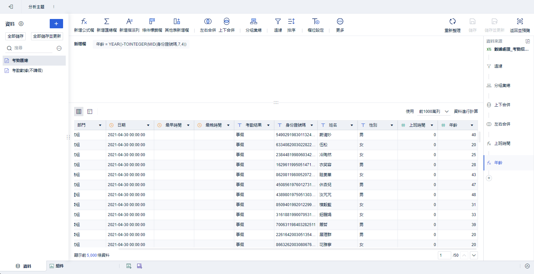Image resolution: width=534 pixels, height=274 pixels.
Task: Click the 排序 sort icon
Action: [291, 22]
